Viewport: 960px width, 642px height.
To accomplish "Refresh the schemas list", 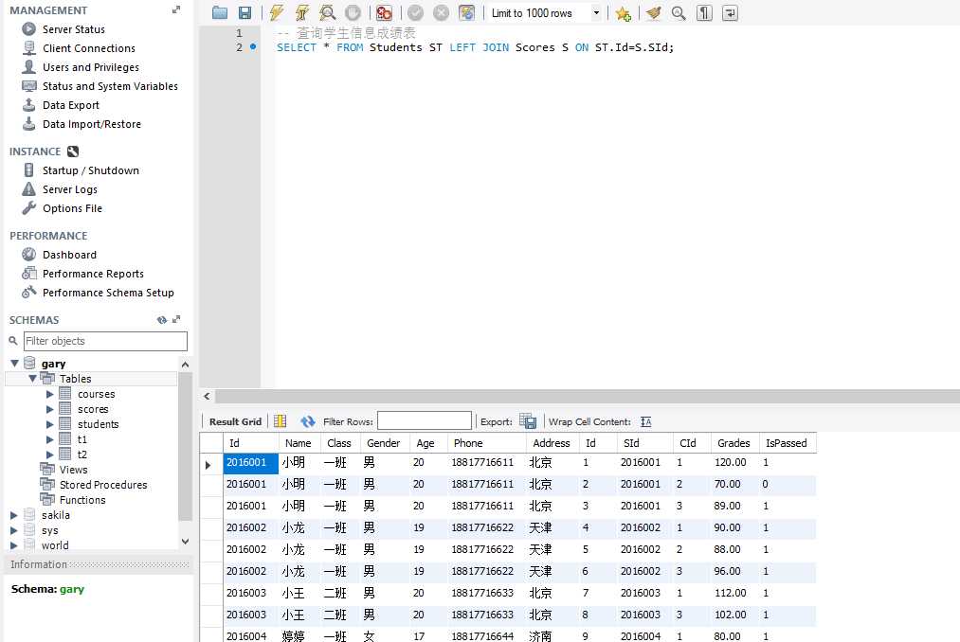I will (x=162, y=319).
